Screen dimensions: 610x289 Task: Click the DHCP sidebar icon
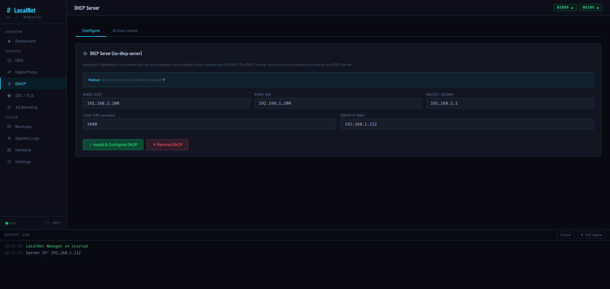pos(9,84)
